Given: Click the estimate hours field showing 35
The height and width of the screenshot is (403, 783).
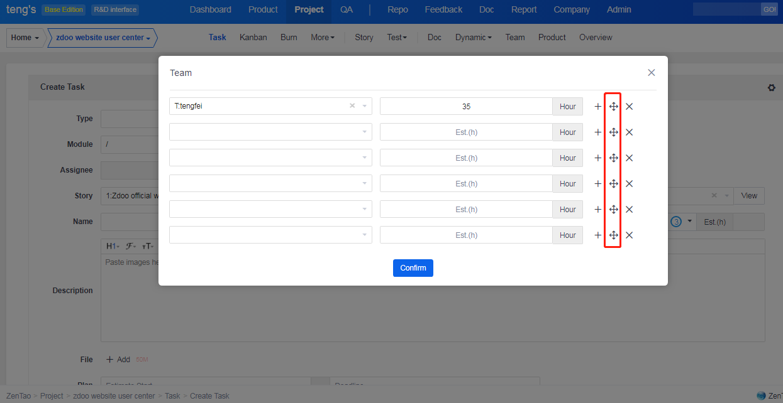Looking at the screenshot, I should click(x=466, y=107).
